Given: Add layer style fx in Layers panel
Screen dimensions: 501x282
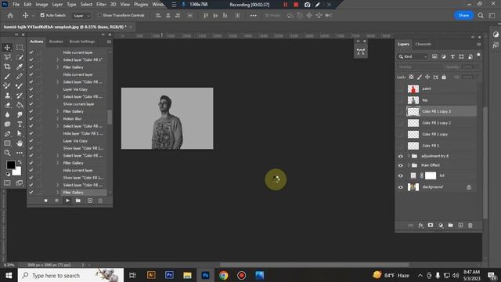Looking at the screenshot, I should coord(420,226).
